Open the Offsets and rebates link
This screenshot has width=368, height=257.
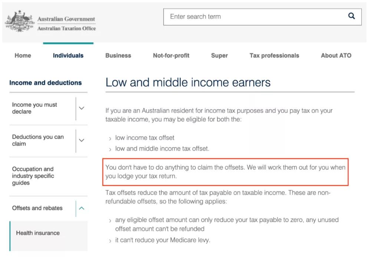37,208
